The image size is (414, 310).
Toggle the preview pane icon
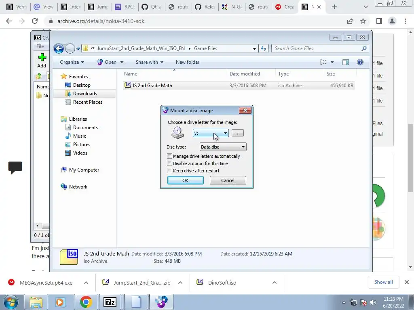pos(346,62)
